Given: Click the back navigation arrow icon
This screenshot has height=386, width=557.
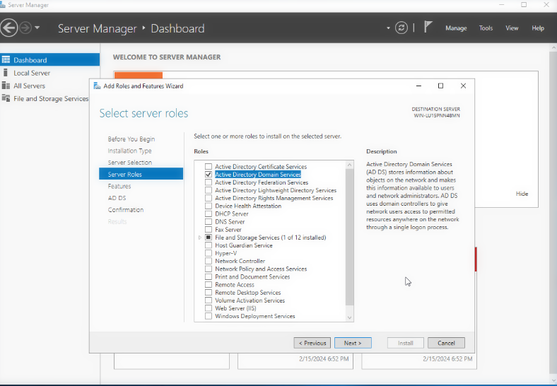Looking at the screenshot, I should 8,28.
